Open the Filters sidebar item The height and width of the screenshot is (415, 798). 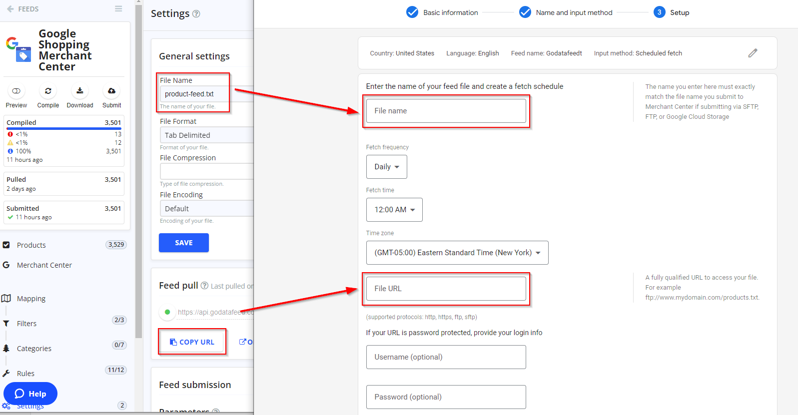(x=26, y=324)
